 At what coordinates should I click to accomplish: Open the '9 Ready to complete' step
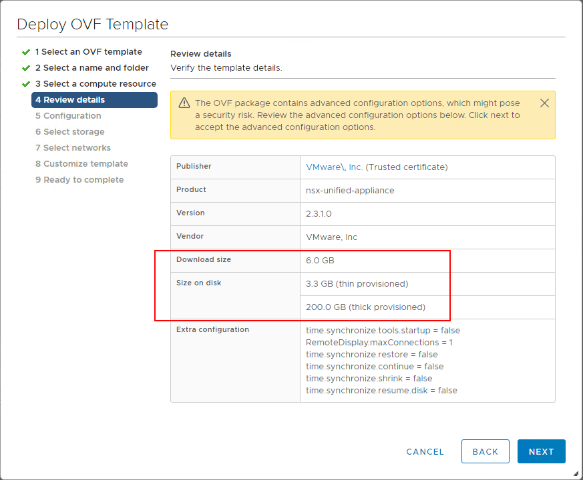[79, 179]
